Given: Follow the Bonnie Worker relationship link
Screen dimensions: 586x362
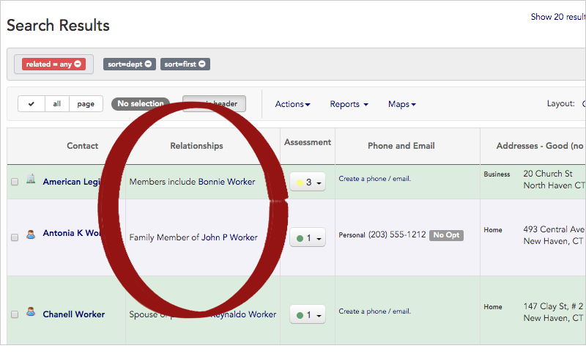Looking at the screenshot, I should (226, 182).
